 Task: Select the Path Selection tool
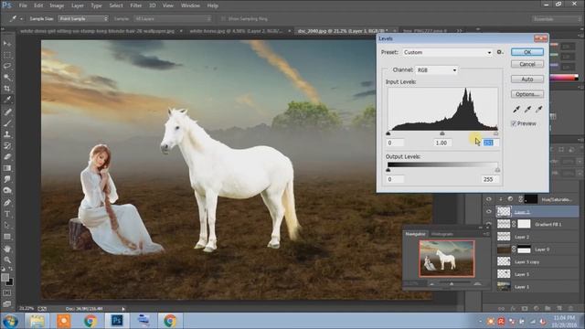[x=7, y=225]
